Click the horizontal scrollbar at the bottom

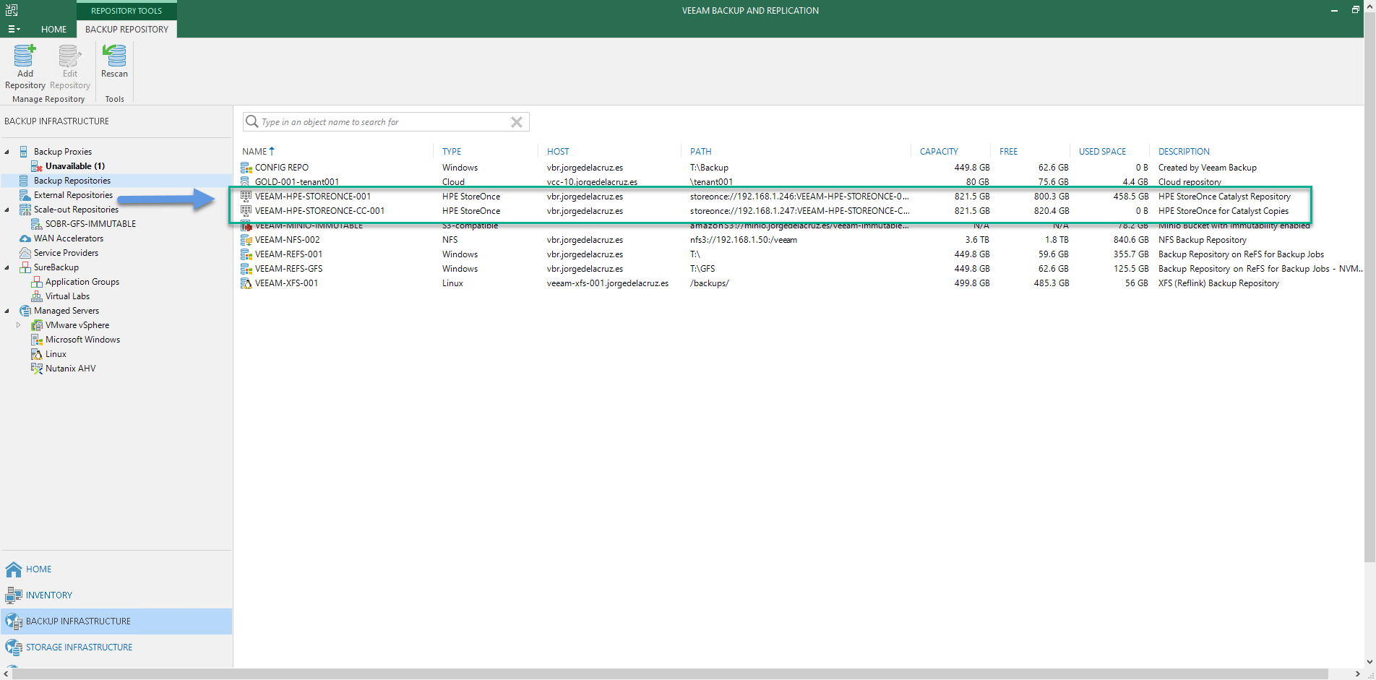671,673
